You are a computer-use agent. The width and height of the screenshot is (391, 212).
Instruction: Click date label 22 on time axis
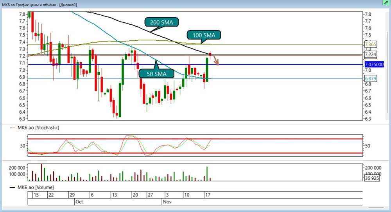pyautogui.click(x=51, y=195)
